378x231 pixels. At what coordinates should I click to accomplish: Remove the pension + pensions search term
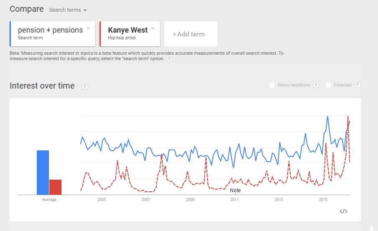pyautogui.click(x=88, y=28)
